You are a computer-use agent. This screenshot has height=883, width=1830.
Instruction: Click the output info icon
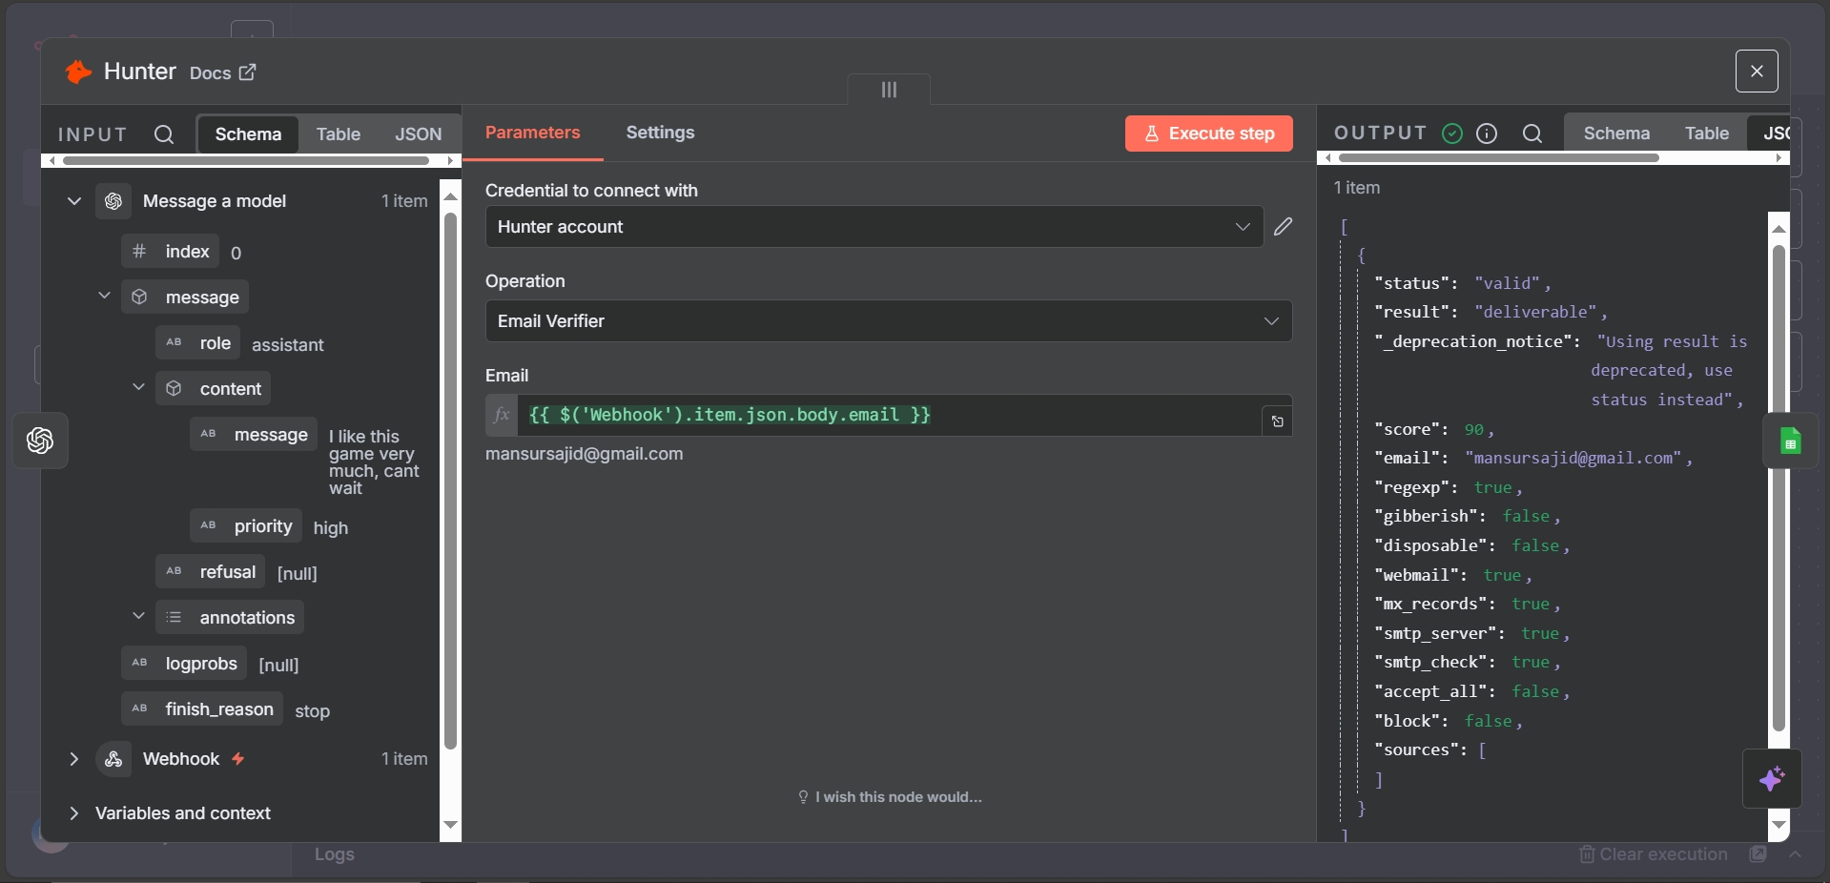click(x=1487, y=133)
